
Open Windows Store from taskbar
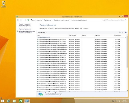[x=21, y=101]
